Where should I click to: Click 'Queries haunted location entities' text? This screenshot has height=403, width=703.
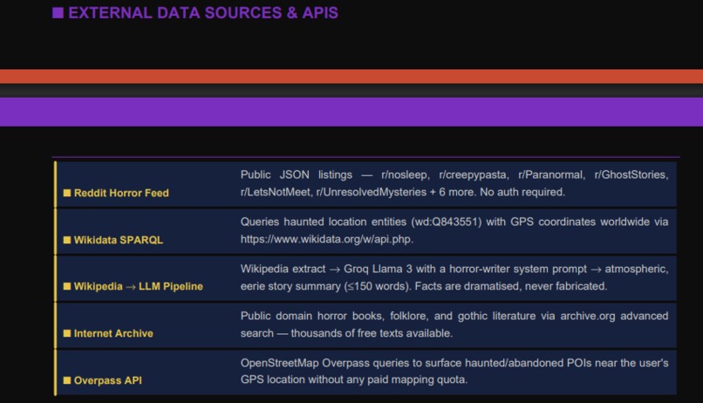[324, 222]
